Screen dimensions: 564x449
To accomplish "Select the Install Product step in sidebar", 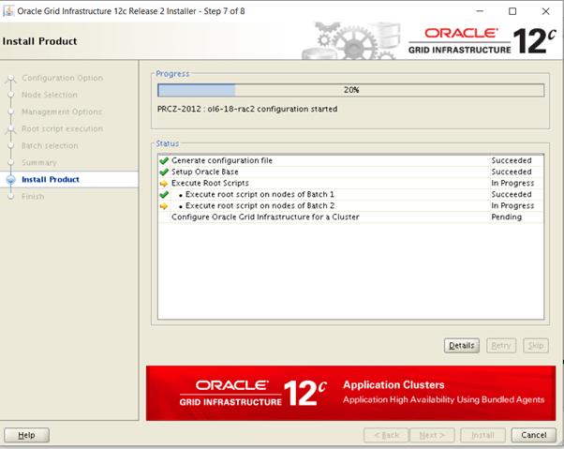I will 51,180.
